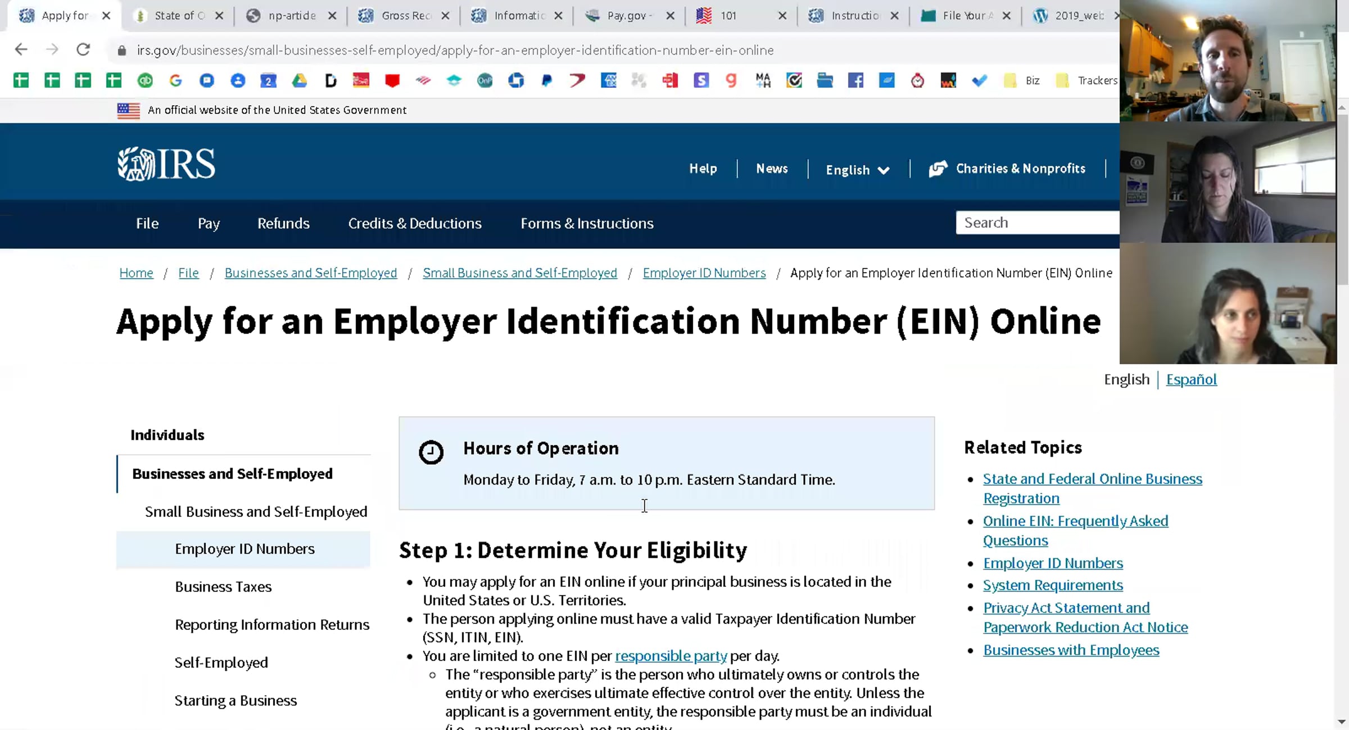This screenshot has width=1349, height=730.
Task: Close the tab titled 101
Action: coord(782,16)
